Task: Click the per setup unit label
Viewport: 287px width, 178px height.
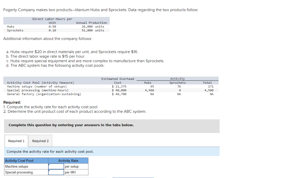Action: pos(72,166)
